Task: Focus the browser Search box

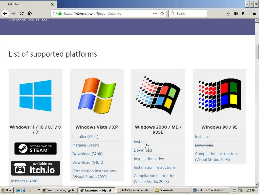Action: click(x=188, y=14)
